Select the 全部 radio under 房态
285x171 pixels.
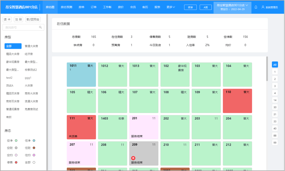coord(34,162)
